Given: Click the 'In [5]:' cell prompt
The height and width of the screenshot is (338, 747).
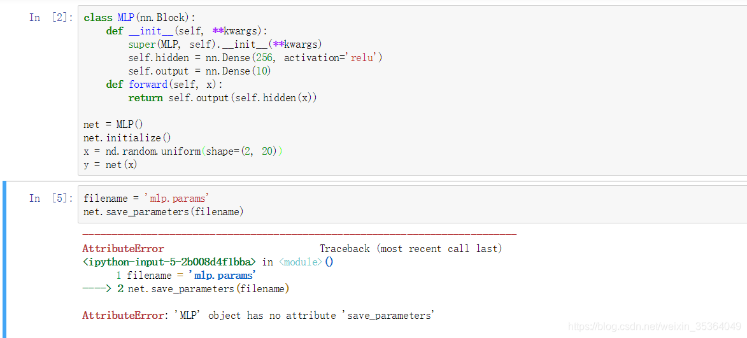Looking at the screenshot, I should coord(51,198).
